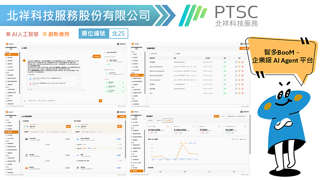Select highlighted orange sidebar item in AI chat screenshot

coord(12,54)
